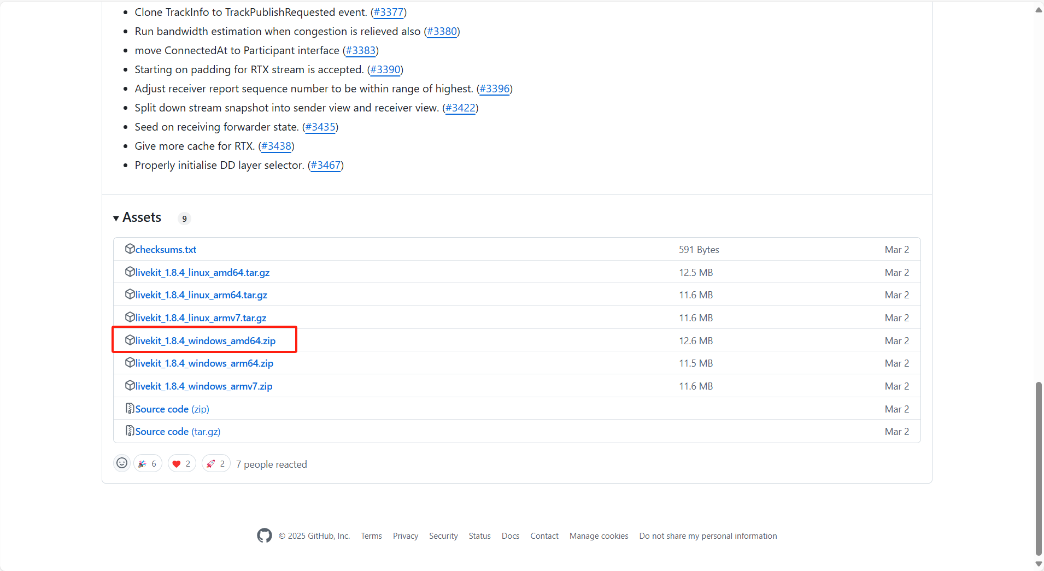This screenshot has height=571, width=1044.
Task: Click the rocket reaction with 2
Action: point(216,463)
